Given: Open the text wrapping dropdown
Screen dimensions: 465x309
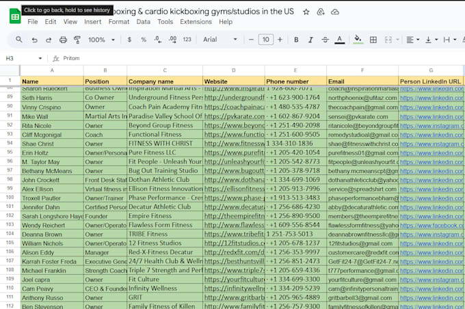Looking at the screenshot, I should coord(449,40).
